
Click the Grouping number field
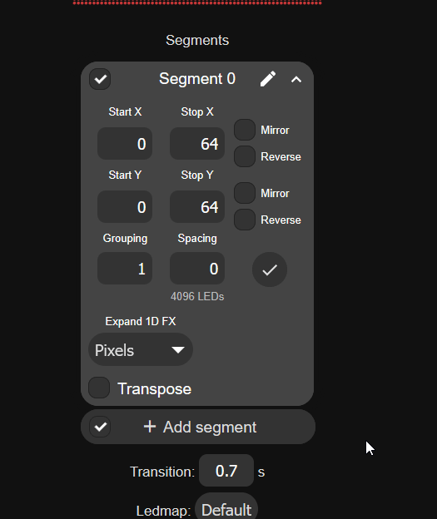click(125, 269)
